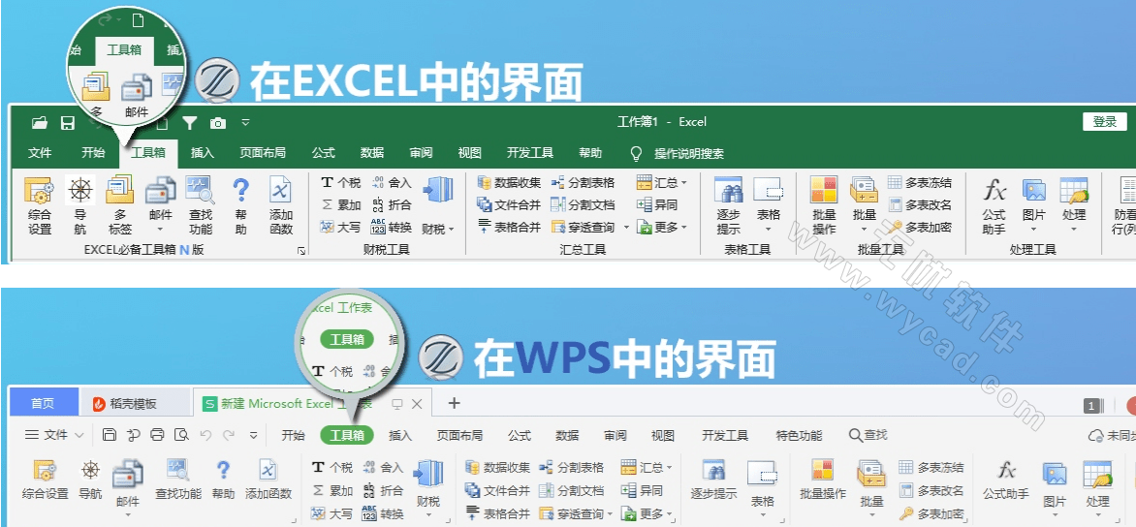Click 批量操作 icon in the Excel ribbon

pyautogui.click(x=824, y=192)
